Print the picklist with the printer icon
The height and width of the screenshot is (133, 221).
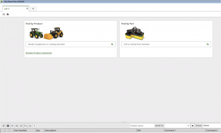[x=13, y=126]
